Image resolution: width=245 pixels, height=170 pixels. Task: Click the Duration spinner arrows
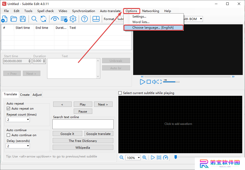coord(44,61)
